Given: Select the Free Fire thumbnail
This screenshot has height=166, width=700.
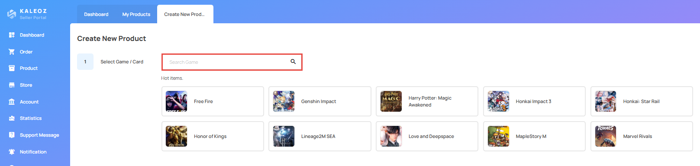Looking at the screenshot, I should (x=177, y=101).
